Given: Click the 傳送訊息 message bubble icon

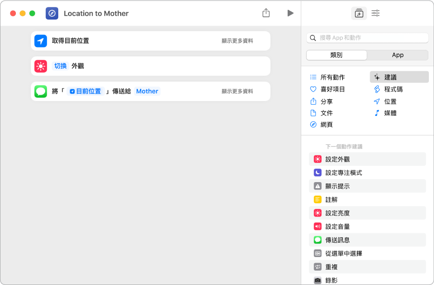Looking at the screenshot, I should click(x=318, y=240).
